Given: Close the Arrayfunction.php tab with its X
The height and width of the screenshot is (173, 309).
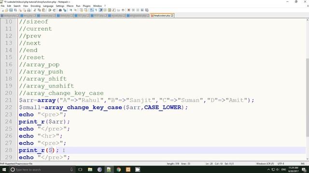Looking at the screenshot, I should [172, 15].
